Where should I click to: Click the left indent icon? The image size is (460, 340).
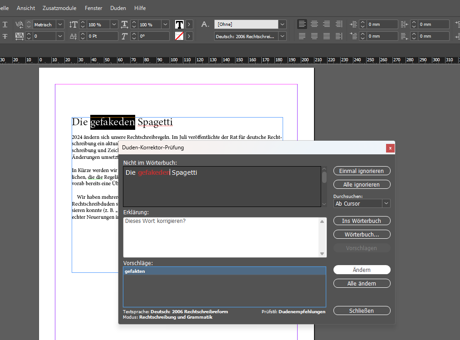click(353, 25)
